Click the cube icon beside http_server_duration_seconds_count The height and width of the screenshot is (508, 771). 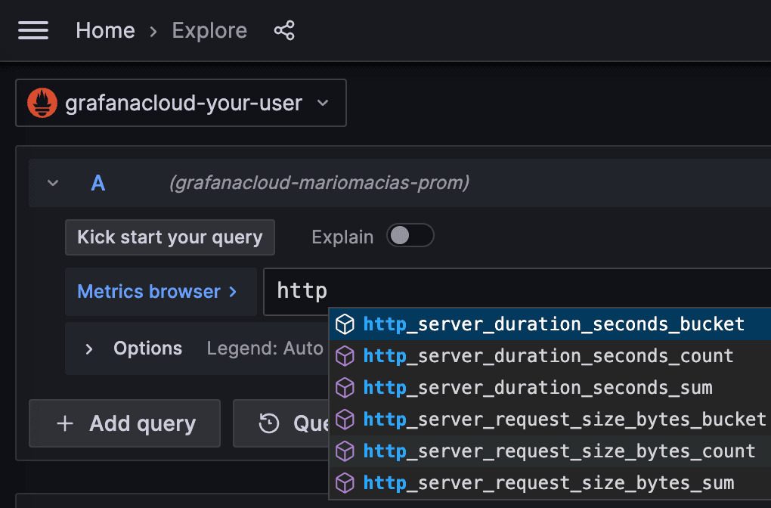[345, 355]
